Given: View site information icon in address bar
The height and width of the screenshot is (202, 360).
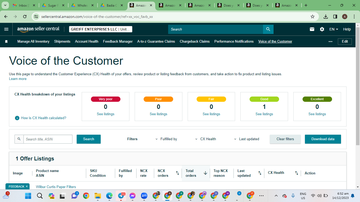Looking at the screenshot, I should [36, 17].
